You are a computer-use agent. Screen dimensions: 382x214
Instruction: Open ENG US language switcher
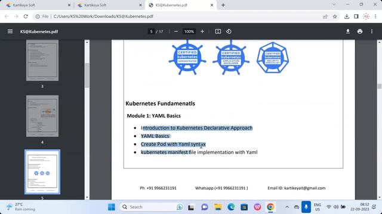point(317,207)
